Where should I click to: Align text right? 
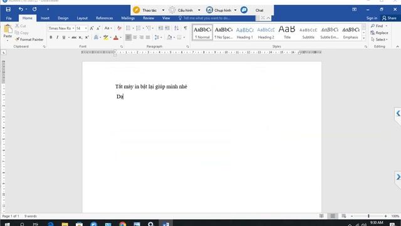[x=141, y=38]
